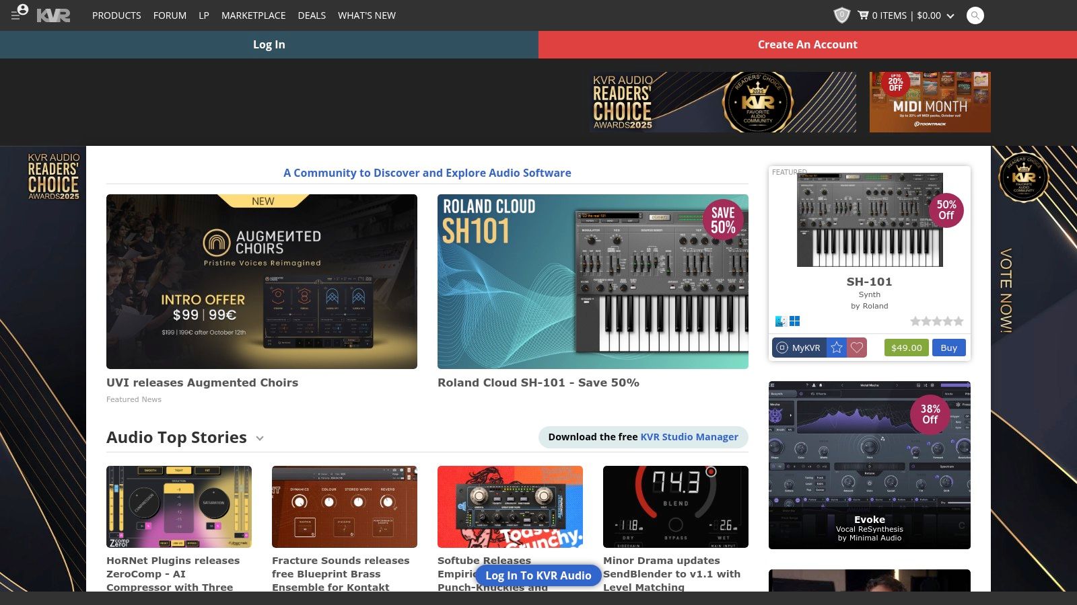
Task: Open HoRNet Plugins ZeroComp story title
Action: click(x=173, y=574)
